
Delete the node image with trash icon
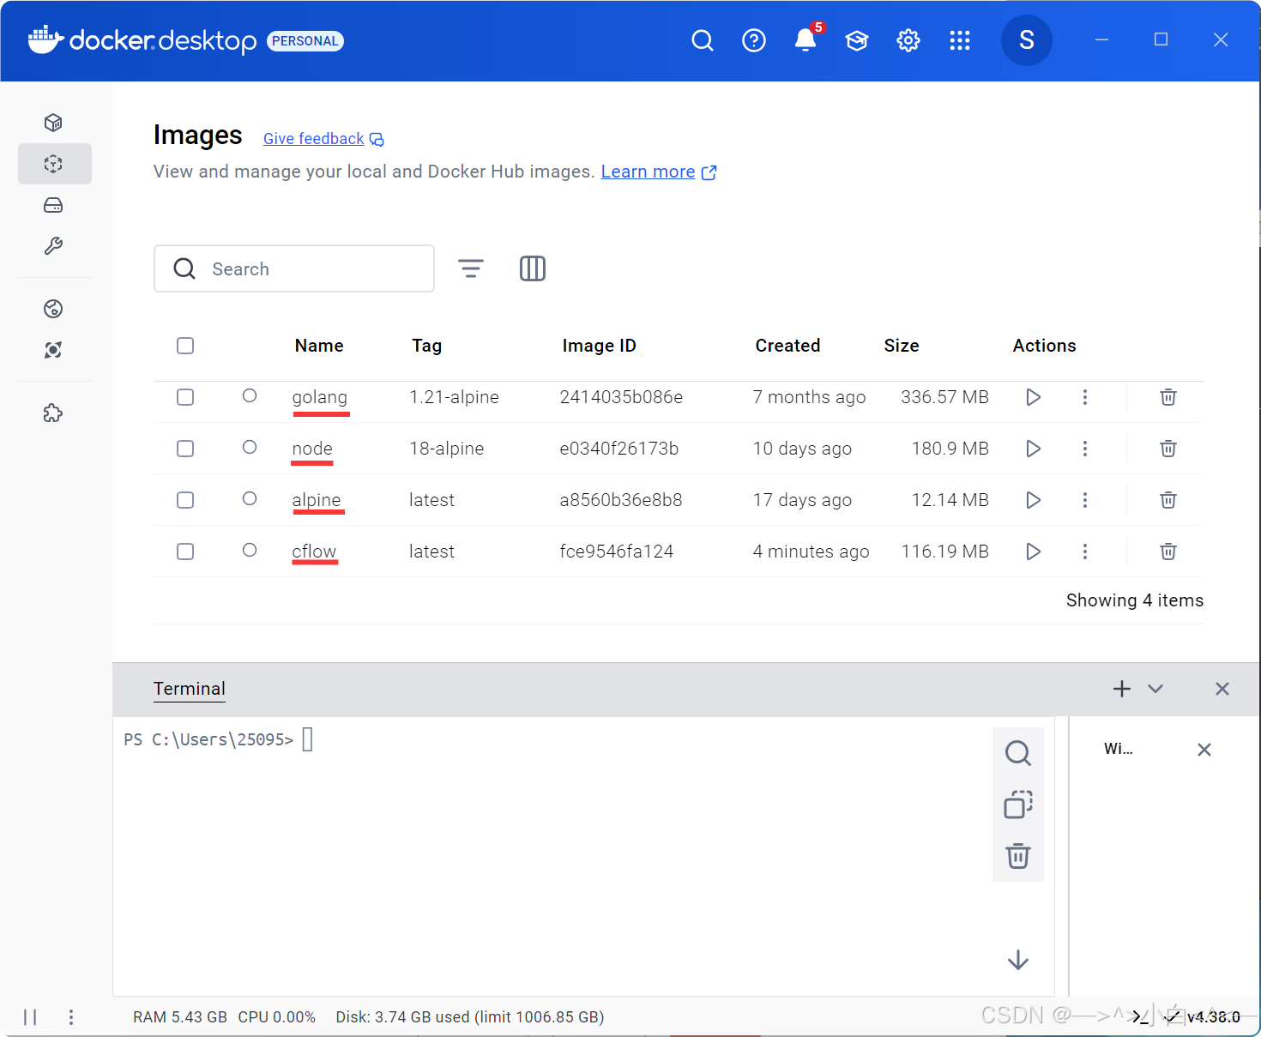pos(1167,449)
